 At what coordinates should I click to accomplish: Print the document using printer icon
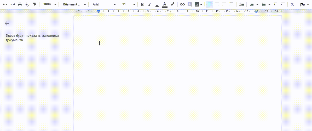coord(20,4)
